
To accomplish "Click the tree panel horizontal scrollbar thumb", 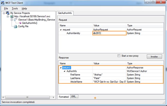I will 27,97.
